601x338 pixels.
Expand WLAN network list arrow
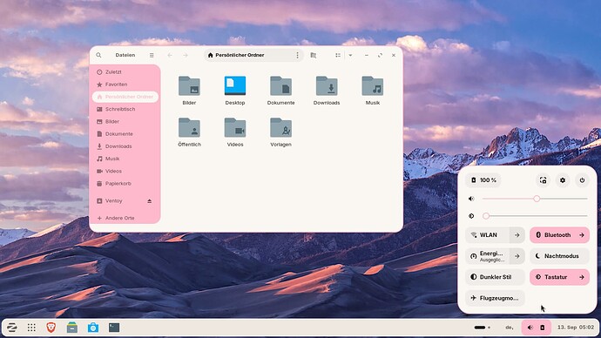coord(517,235)
